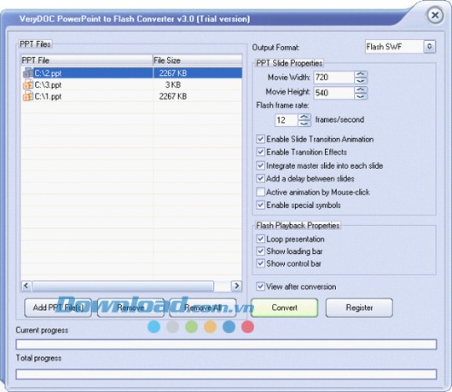452x392 pixels.
Task: Click the file list left scroll arrow
Action: pyautogui.click(x=26, y=285)
